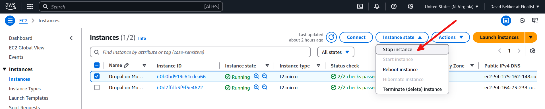This screenshot has width=545, height=109.
Task: Open Launch Templates in sidebar
Action: (x=29, y=98)
